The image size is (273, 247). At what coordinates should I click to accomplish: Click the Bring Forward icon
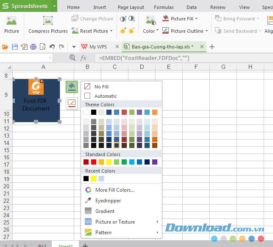218,18
